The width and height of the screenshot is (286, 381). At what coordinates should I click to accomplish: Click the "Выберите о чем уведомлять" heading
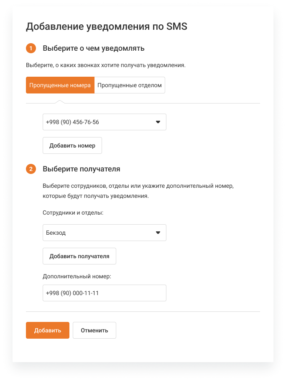tap(94, 48)
